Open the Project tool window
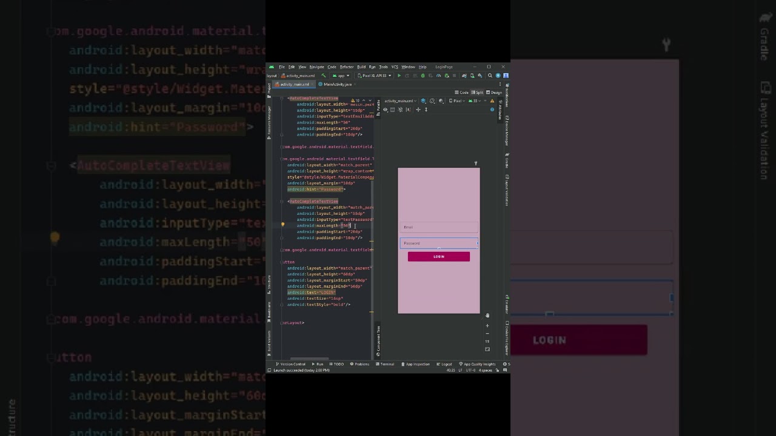The height and width of the screenshot is (436, 776). [269, 90]
